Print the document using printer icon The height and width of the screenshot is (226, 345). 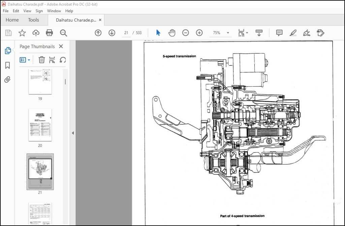tap(49, 33)
